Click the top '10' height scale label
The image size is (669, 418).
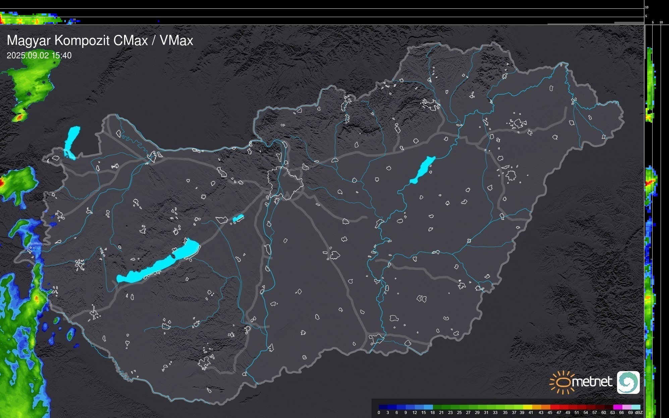(x=647, y=7)
